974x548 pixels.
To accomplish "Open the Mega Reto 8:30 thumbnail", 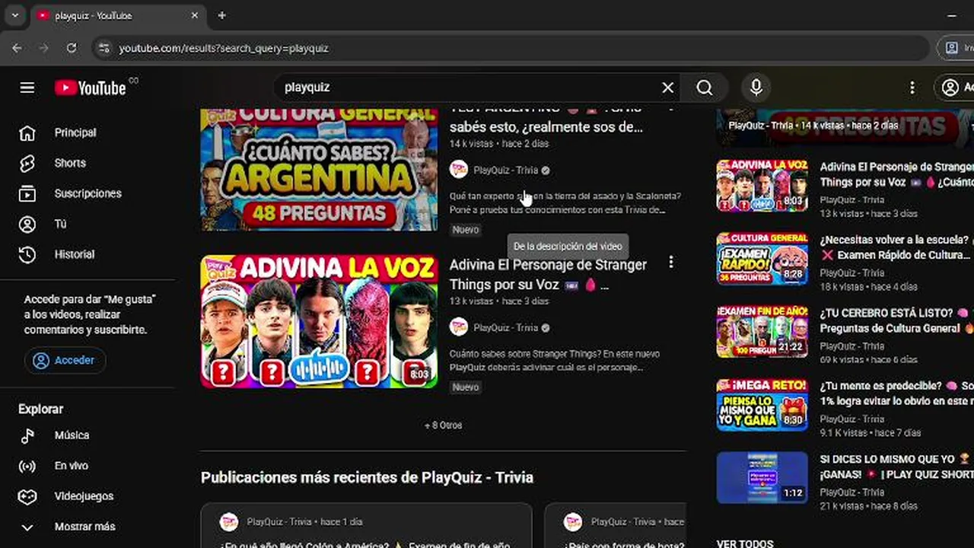I will pos(762,405).
